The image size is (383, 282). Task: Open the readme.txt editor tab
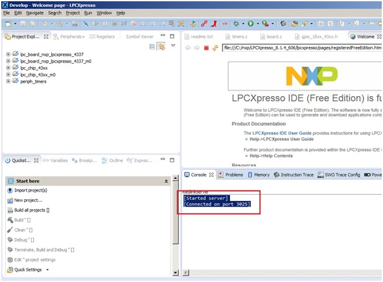[199, 37]
